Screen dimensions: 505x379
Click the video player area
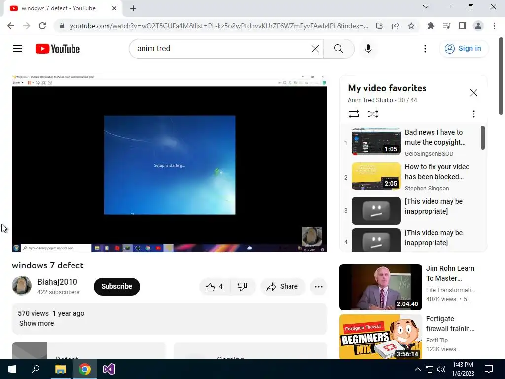[170, 163]
